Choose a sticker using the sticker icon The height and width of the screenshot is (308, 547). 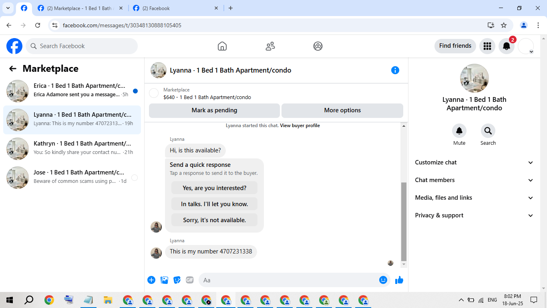(x=177, y=280)
